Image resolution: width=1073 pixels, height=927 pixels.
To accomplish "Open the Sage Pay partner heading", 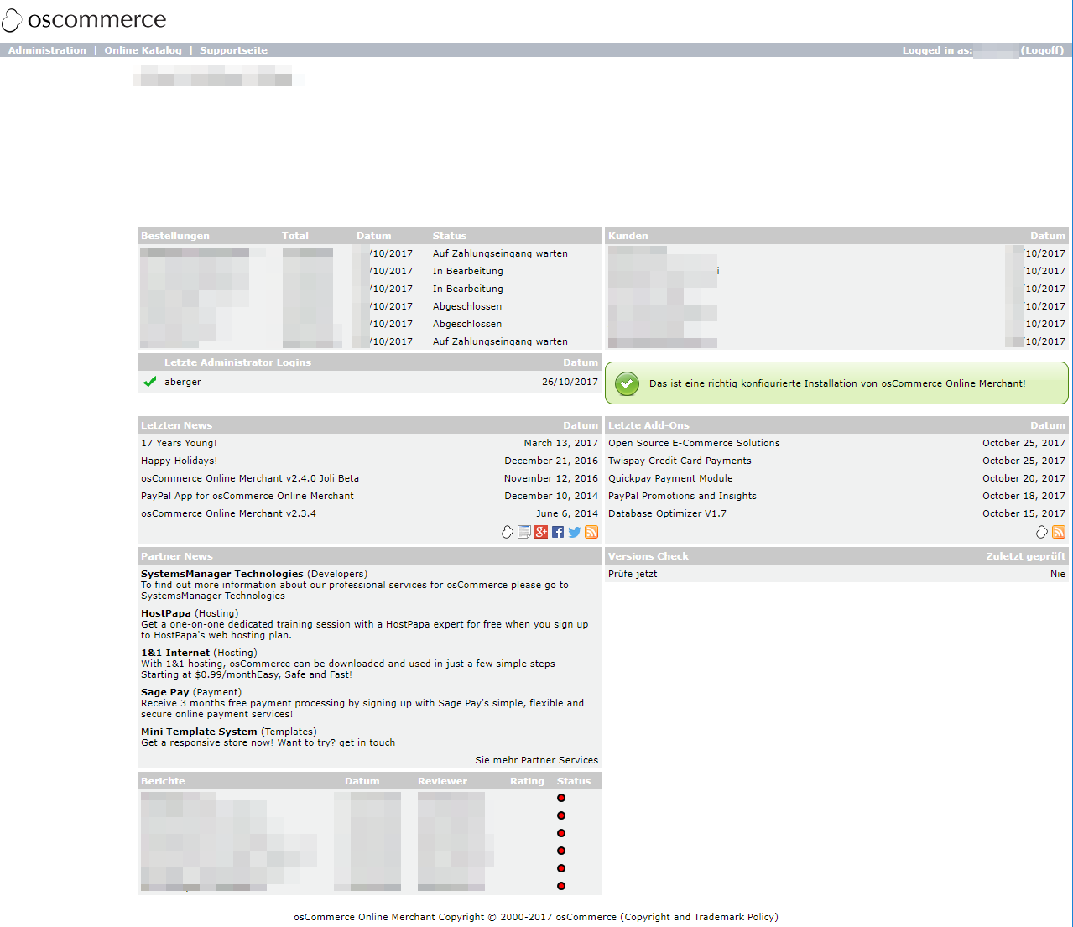I will click(165, 692).
